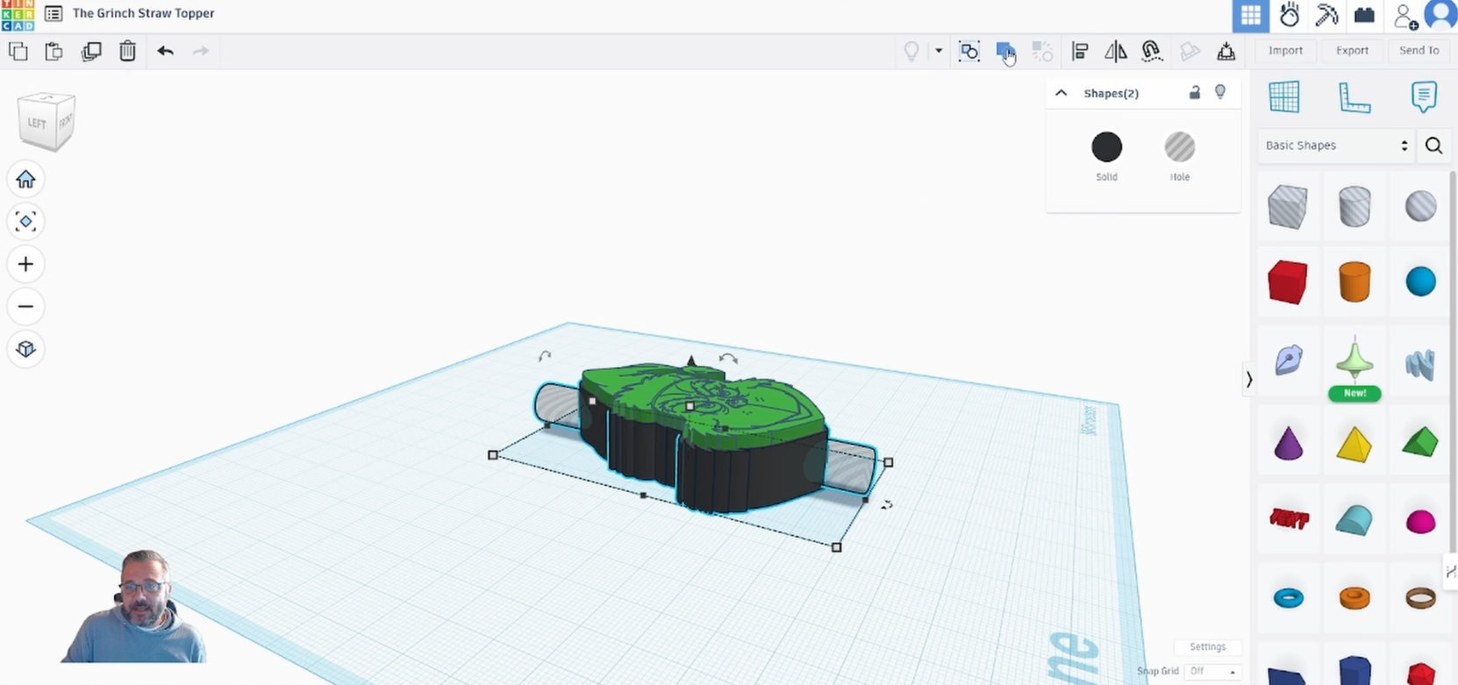This screenshot has height=685, width=1458.
Task: Click the Group shapes icon
Action: tap(1005, 51)
